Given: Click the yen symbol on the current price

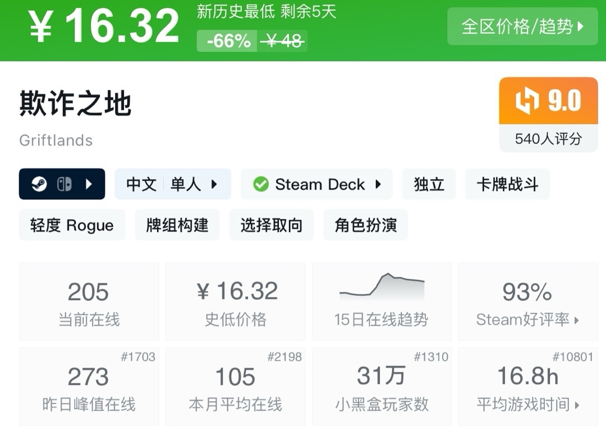Looking at the screenshot, I should coord(41,27).
